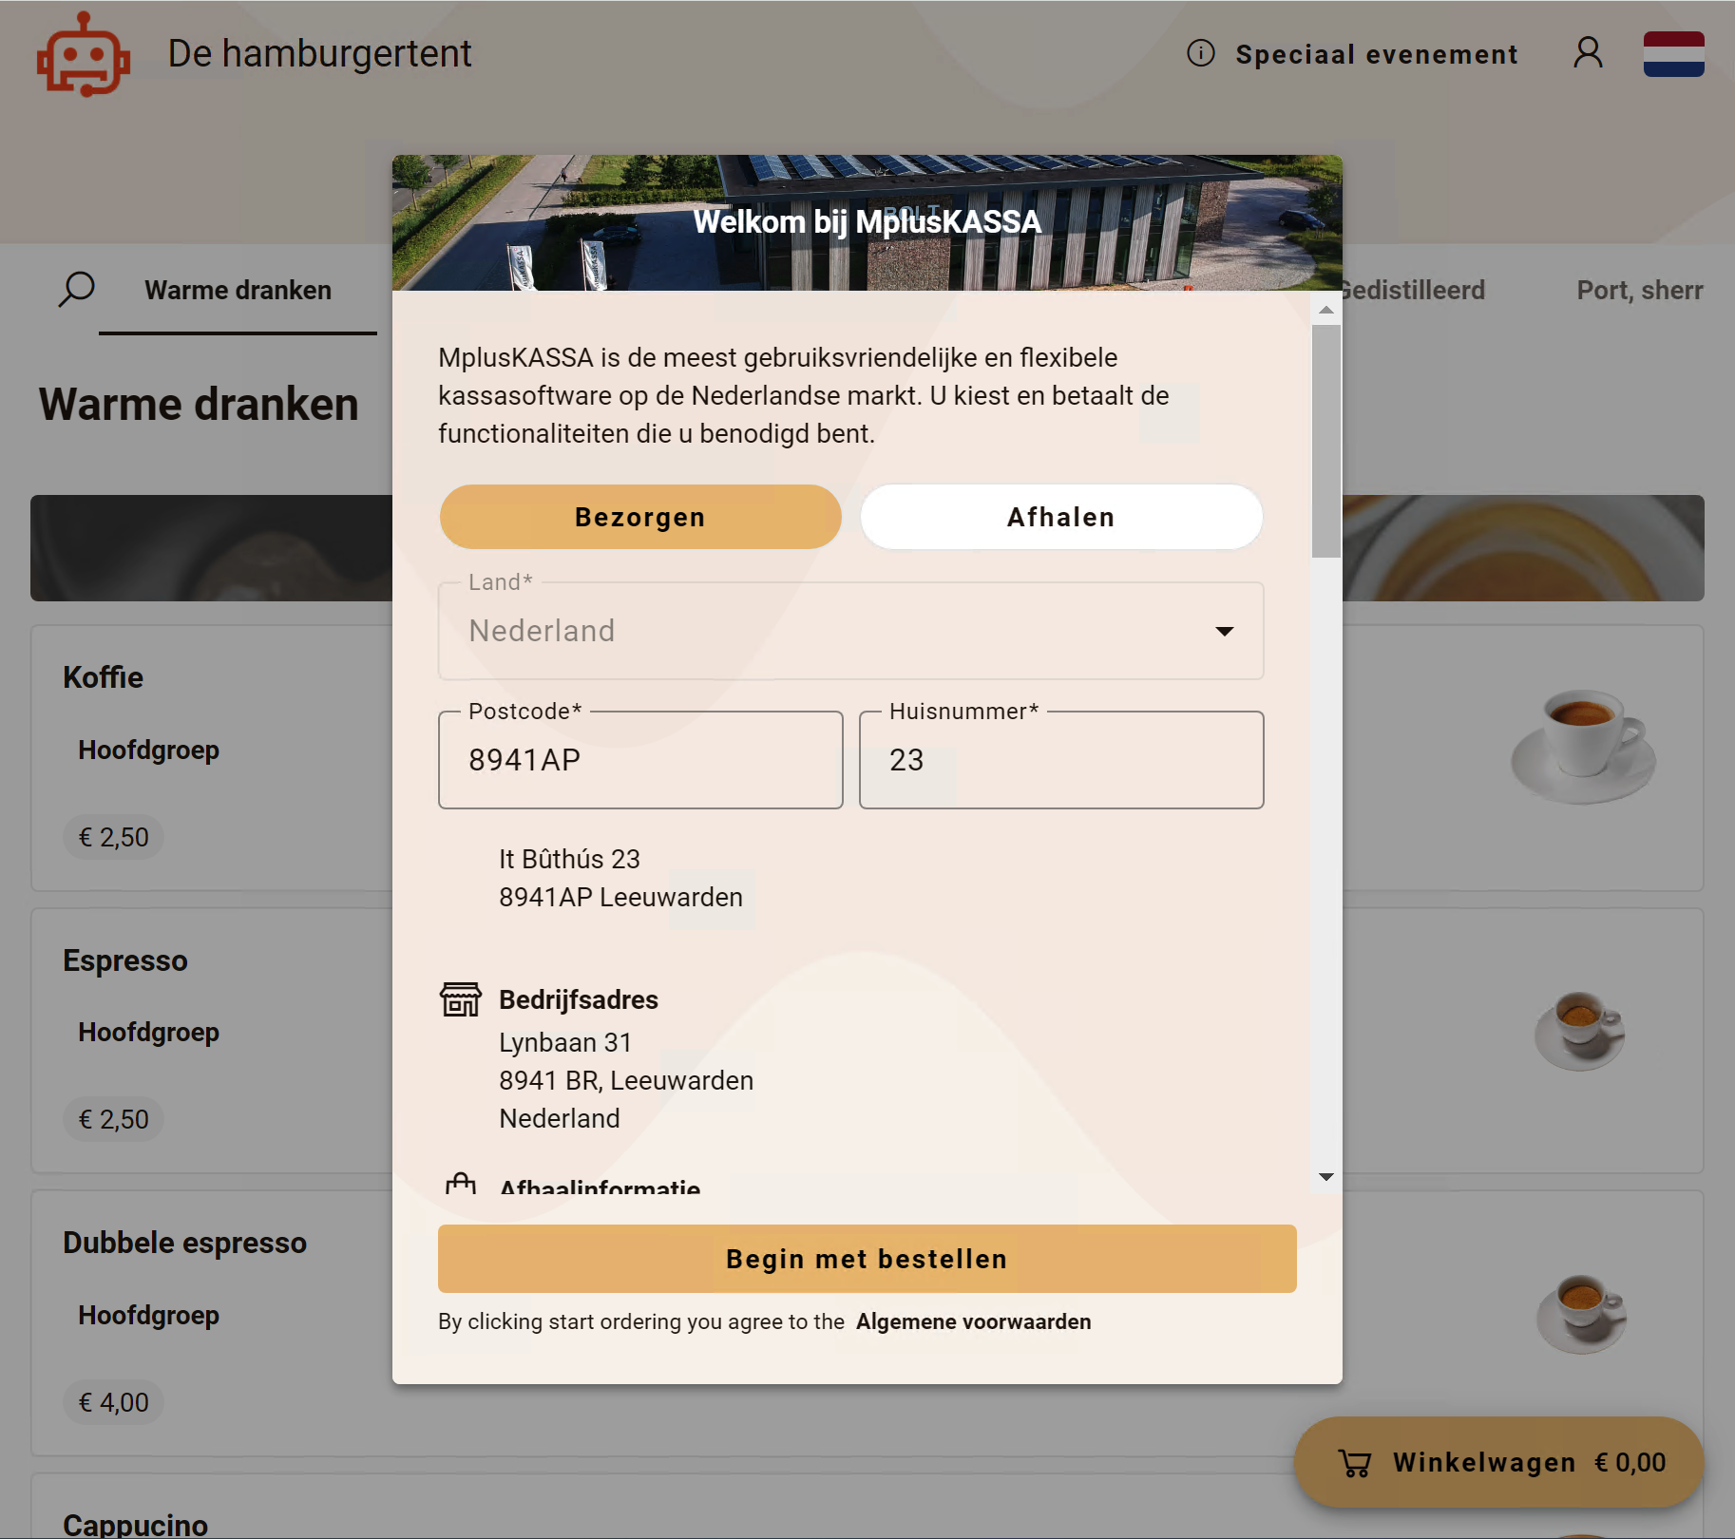Open the Algemene voorwaarden link

click(974, 1321)
